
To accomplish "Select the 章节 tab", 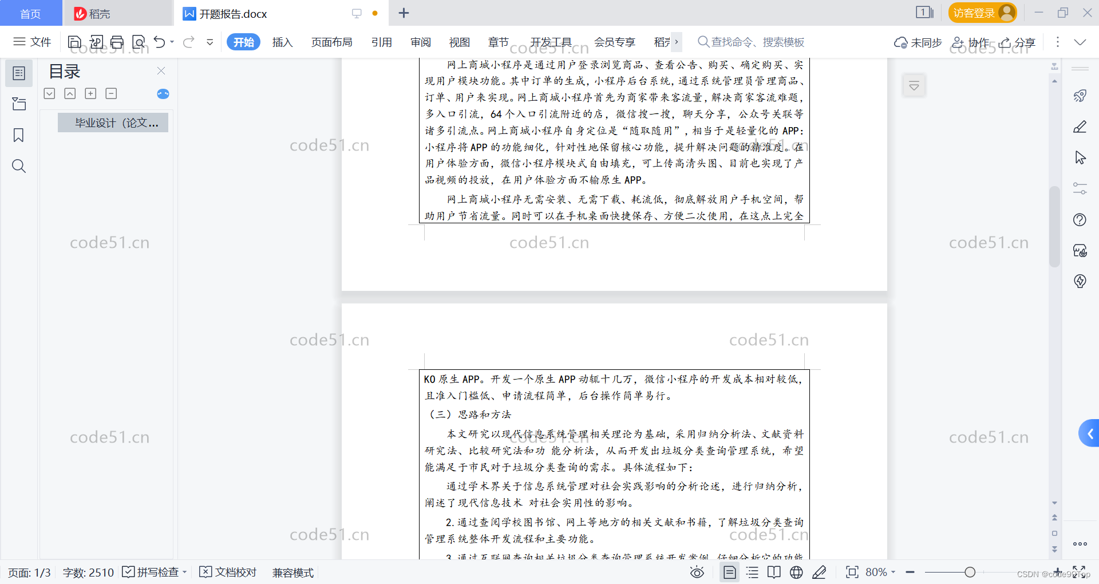I will click(x=499, y=42).
